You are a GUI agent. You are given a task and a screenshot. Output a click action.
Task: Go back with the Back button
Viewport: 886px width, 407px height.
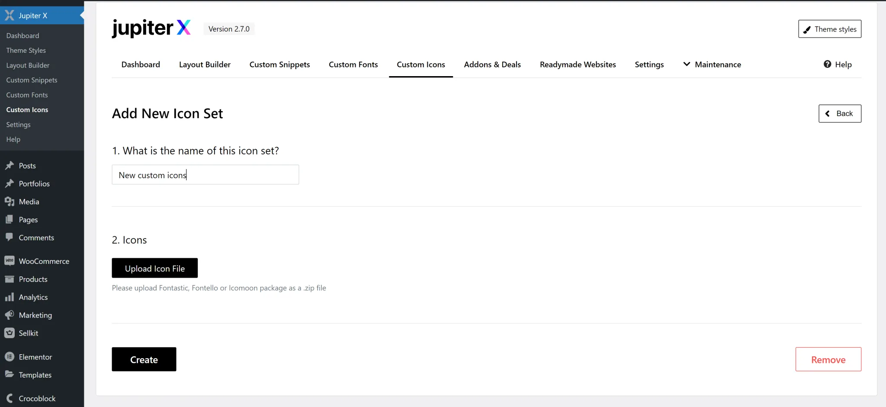(840, 113)
